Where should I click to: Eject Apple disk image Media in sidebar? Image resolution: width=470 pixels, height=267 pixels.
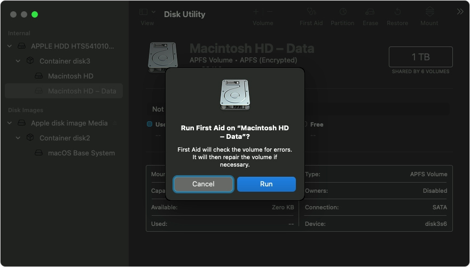[115, 123]
